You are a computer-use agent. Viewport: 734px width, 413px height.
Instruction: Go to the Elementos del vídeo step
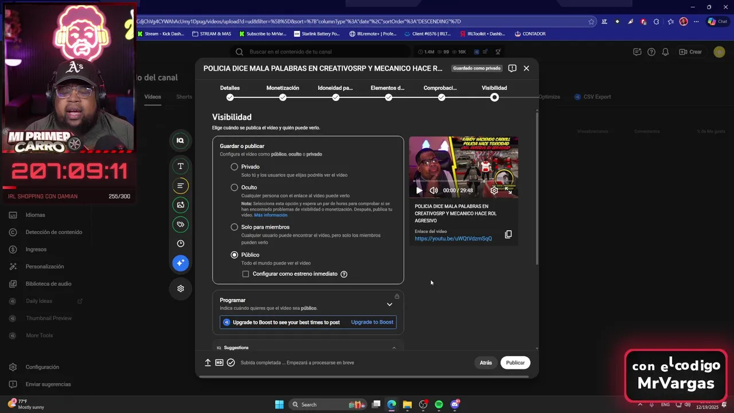pyautogui.click(x=388, y=92)
